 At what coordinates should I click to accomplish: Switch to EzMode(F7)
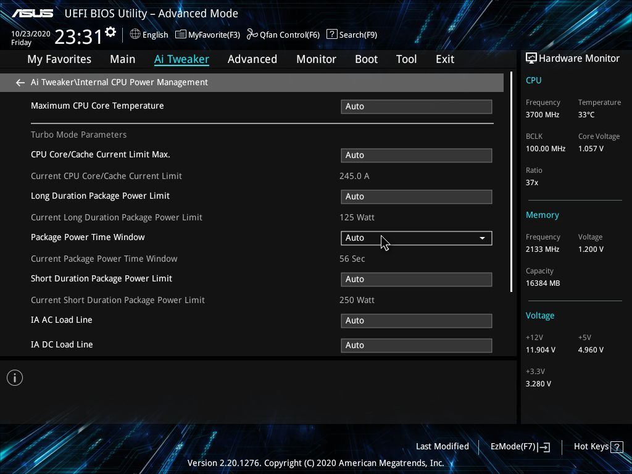tap(520, 447)
